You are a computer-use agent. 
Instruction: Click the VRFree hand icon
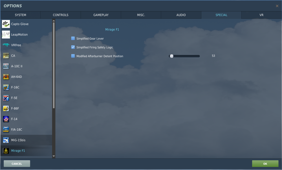coord(6,45)
